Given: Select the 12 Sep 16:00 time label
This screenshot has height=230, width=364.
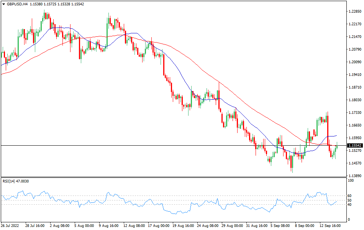Looking at the screenshot, I should coord(330,226).
